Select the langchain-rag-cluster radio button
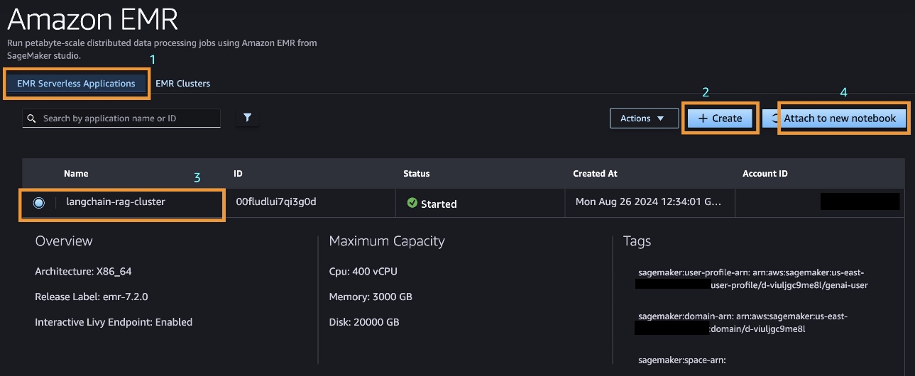This screenshot has height=376, width=915. (38, 203)
